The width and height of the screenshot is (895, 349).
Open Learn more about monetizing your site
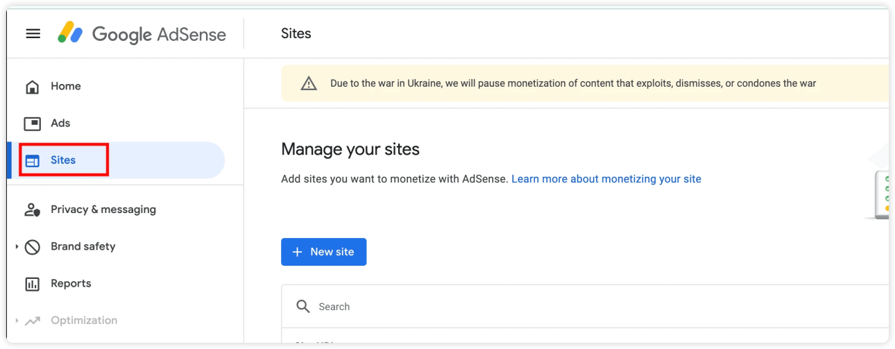coord(606,179)
